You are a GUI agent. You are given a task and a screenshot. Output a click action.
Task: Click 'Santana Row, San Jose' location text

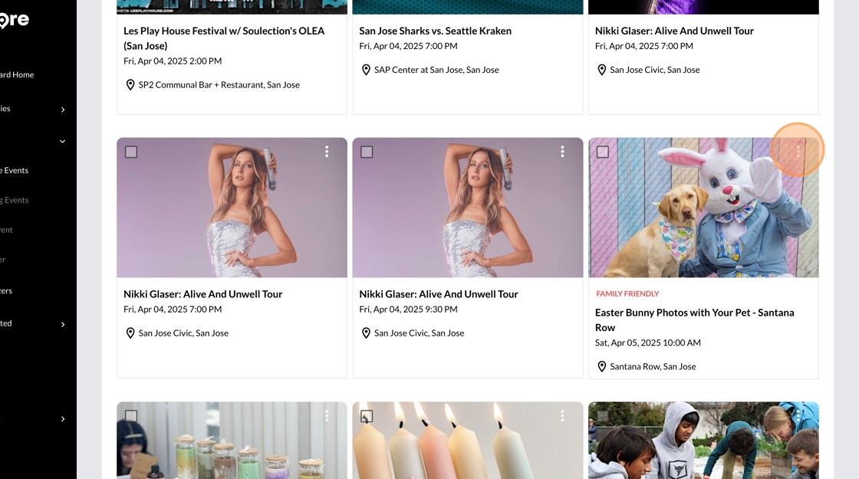653,367
